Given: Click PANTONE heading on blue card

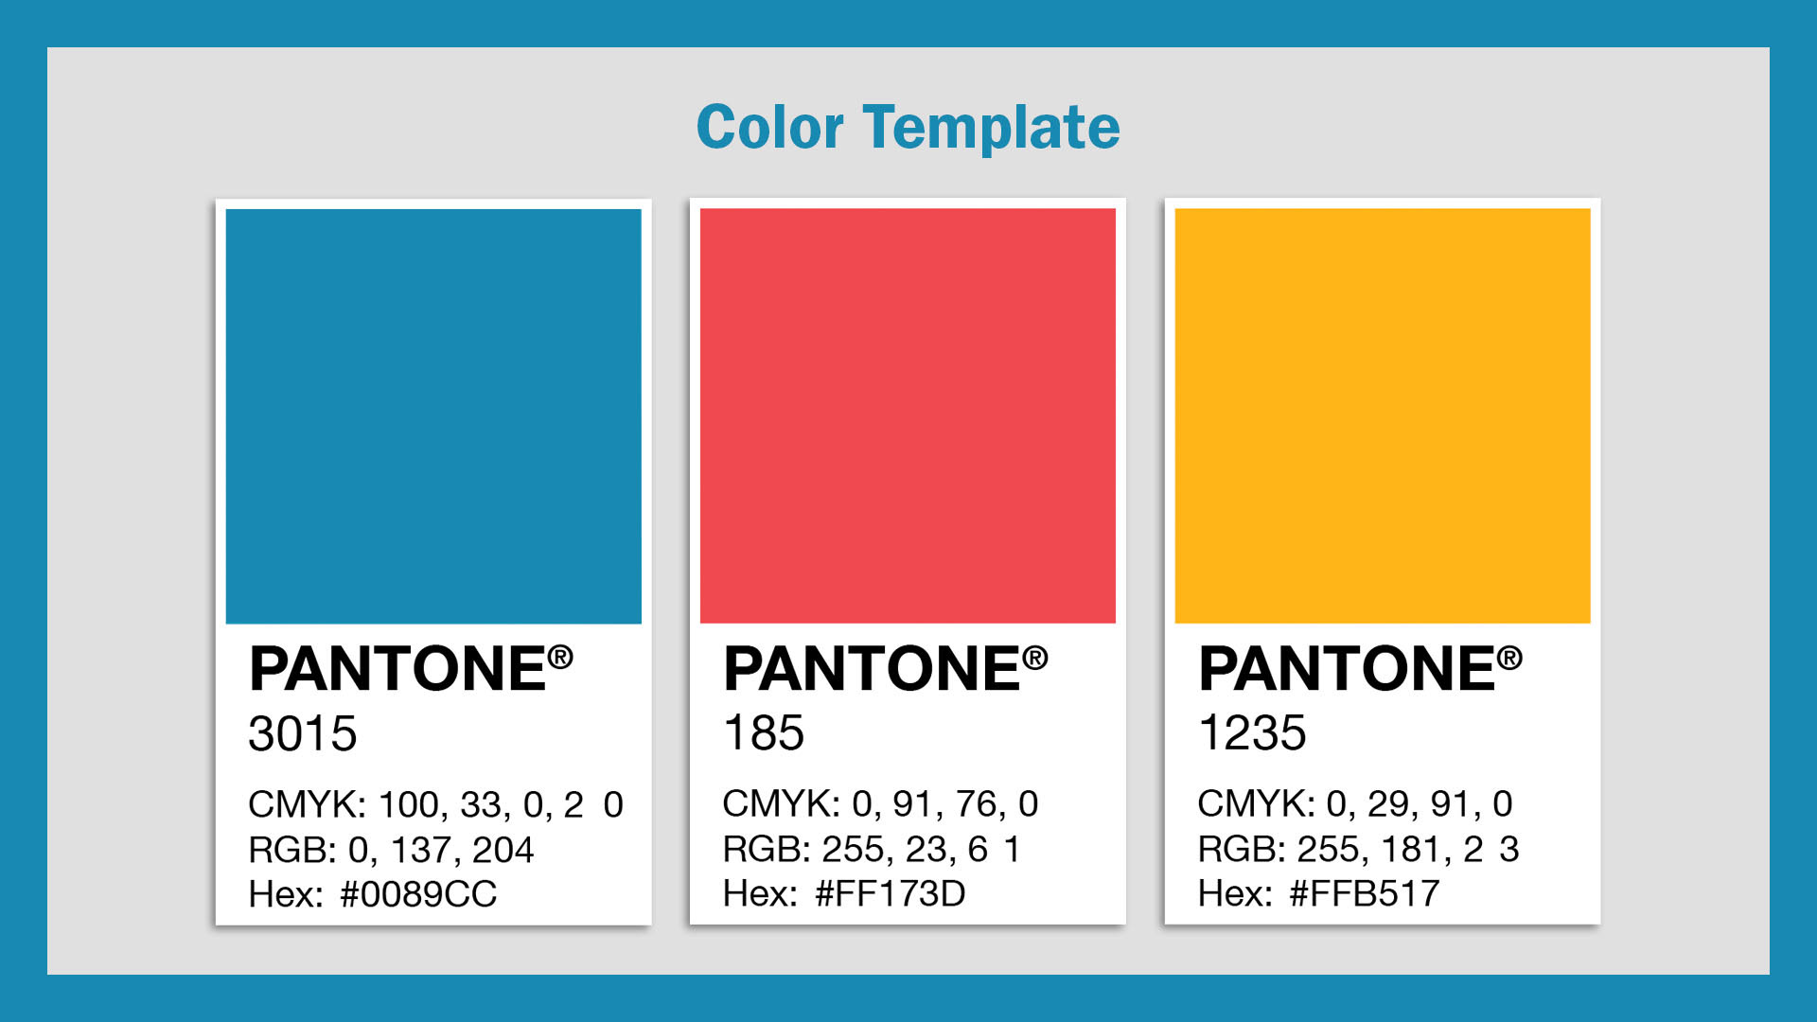Looking at the screenshot, I should 397,670.
